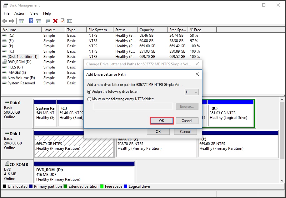
Task: Sort by the Layout column header
Action: click(53, 30)
